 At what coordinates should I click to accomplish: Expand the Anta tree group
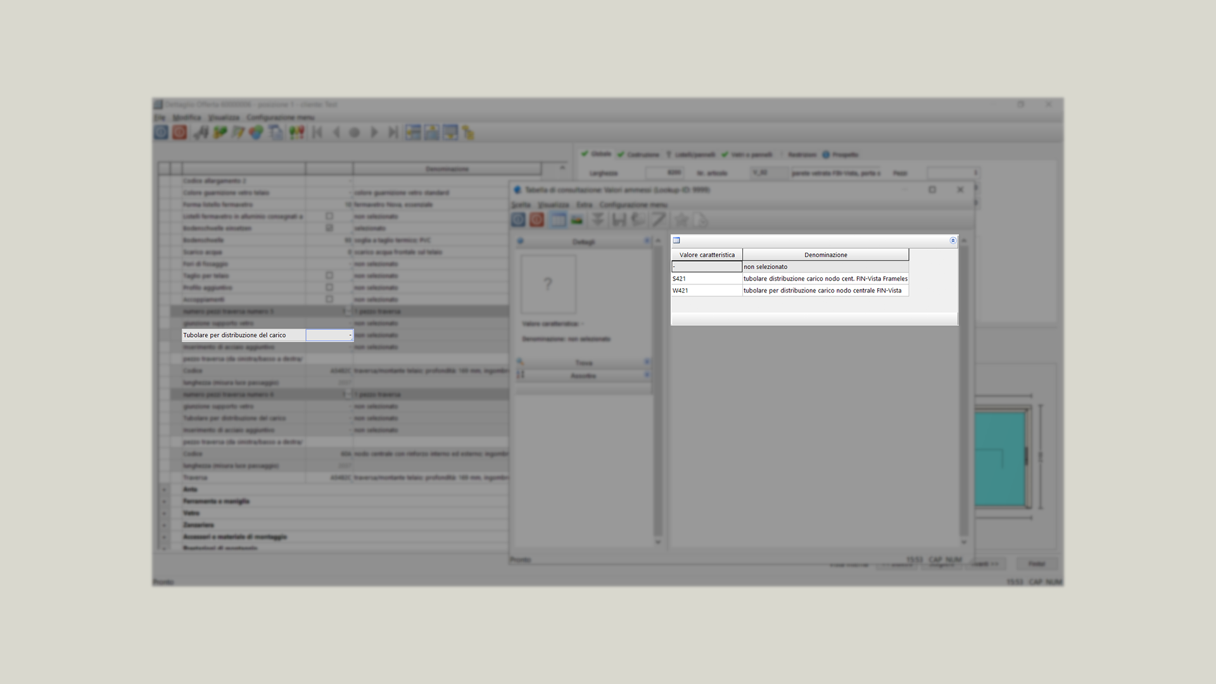[164, 490]
